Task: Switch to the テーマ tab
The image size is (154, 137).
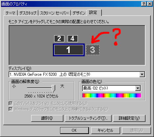Action: [x=11, y=13]
